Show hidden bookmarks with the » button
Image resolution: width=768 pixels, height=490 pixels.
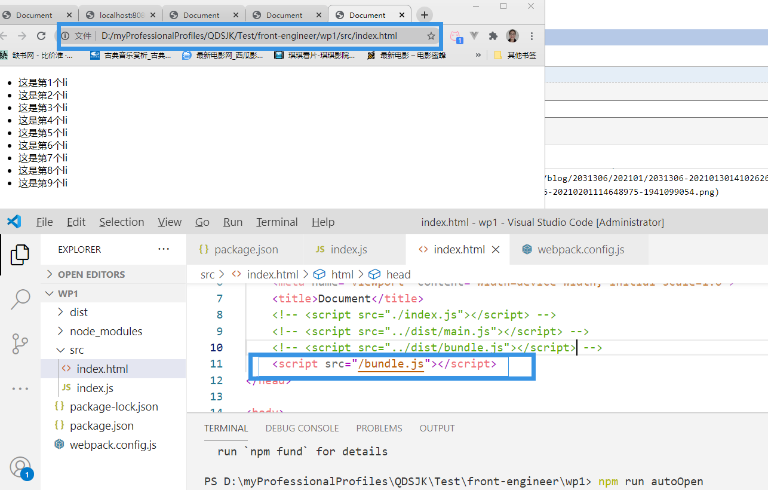478,55
